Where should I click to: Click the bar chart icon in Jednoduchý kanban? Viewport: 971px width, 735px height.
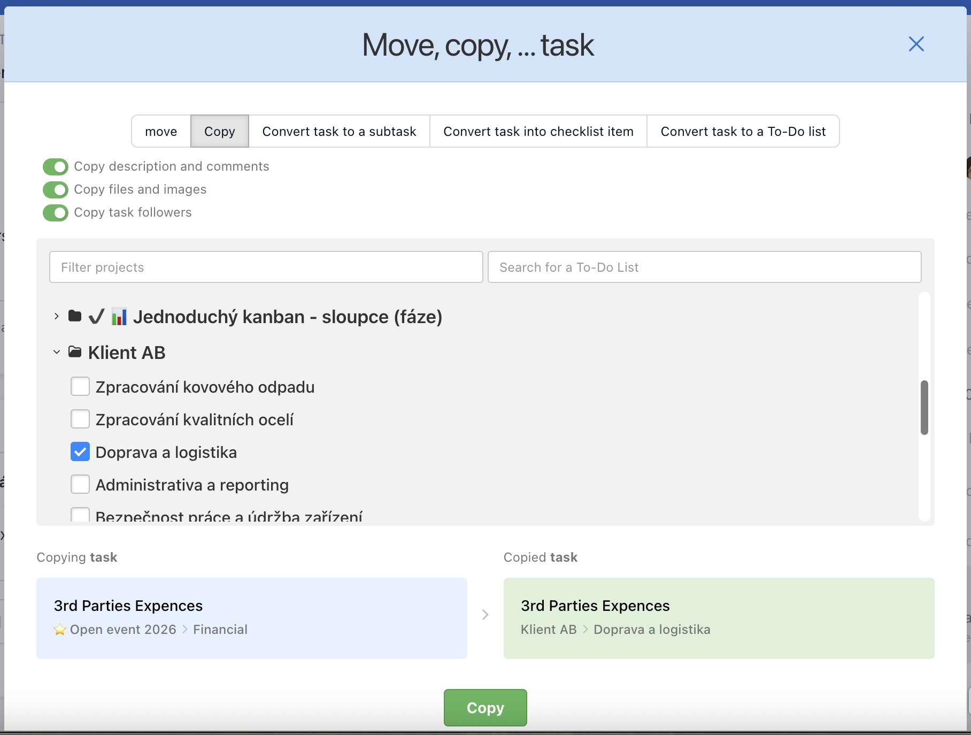click(119, 317)
